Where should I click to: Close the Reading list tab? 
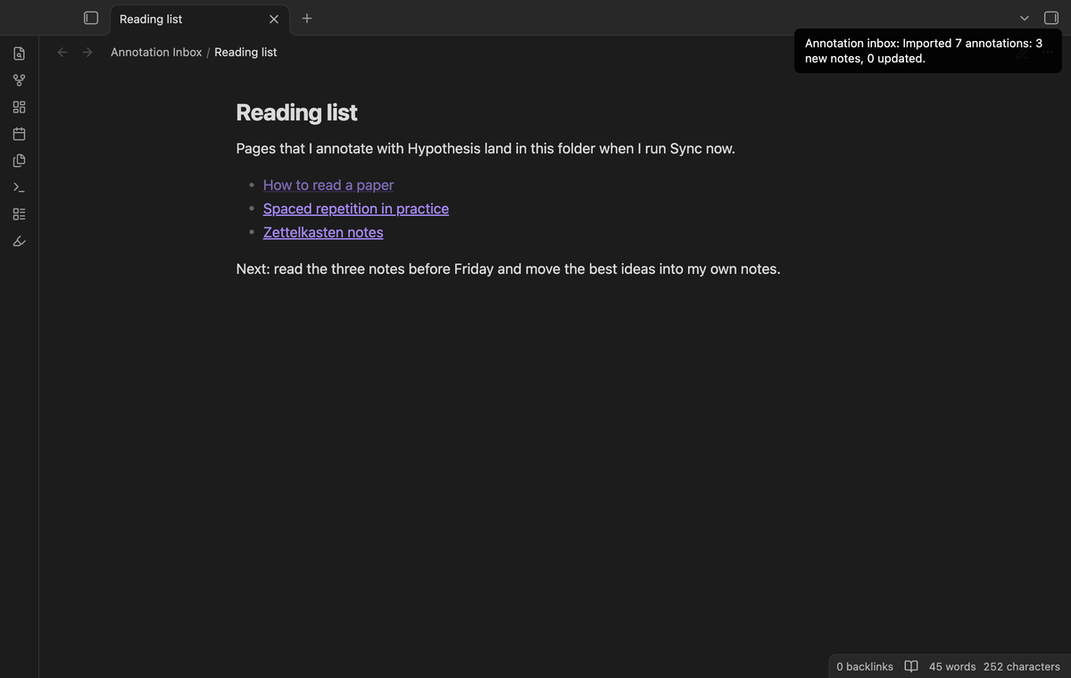pos(274,19)
